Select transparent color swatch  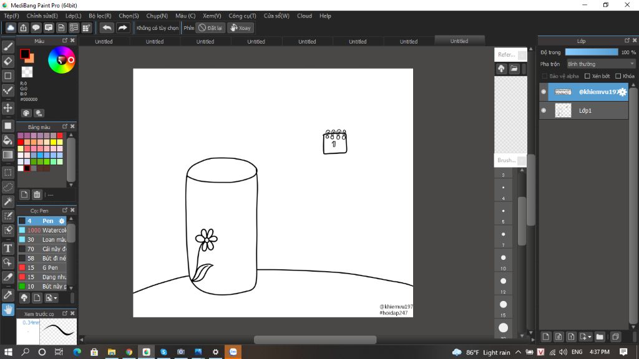pyautogui.click(x=27, y=72)
